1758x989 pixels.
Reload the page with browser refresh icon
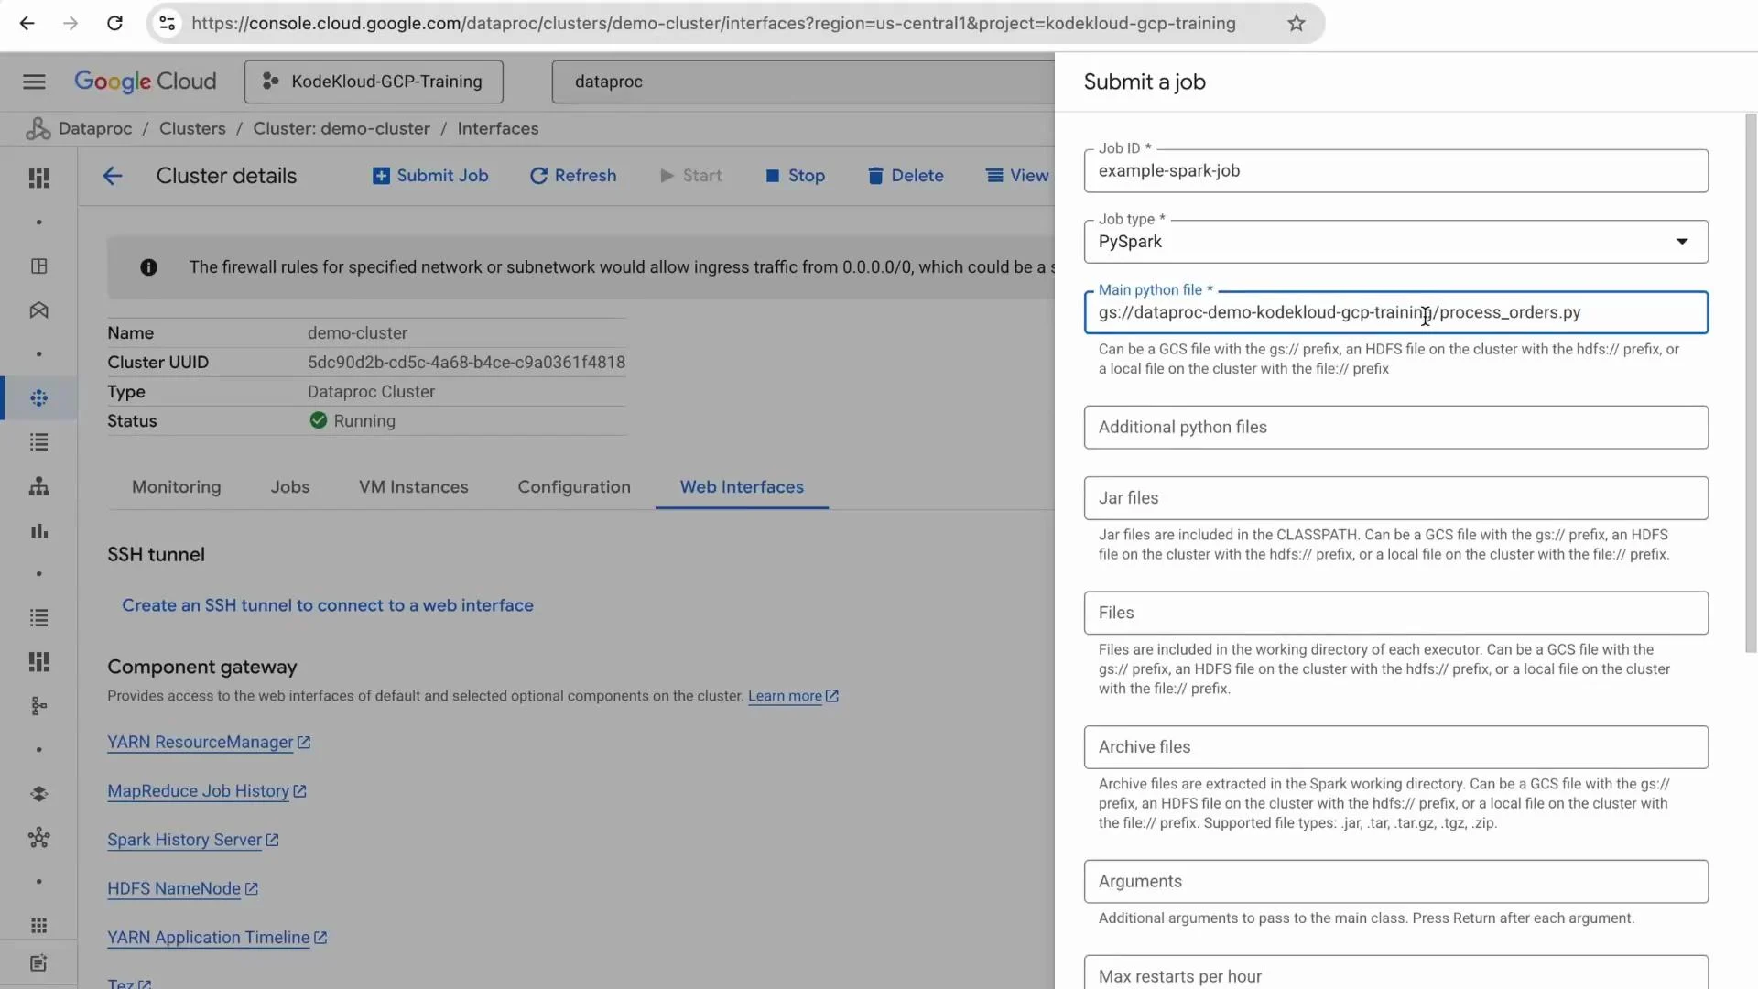(x=114, y=23)
